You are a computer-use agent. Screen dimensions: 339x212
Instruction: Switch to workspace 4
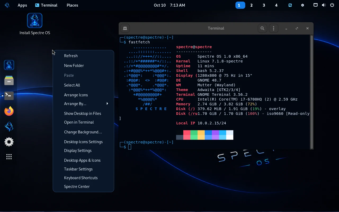pos(276,5)
